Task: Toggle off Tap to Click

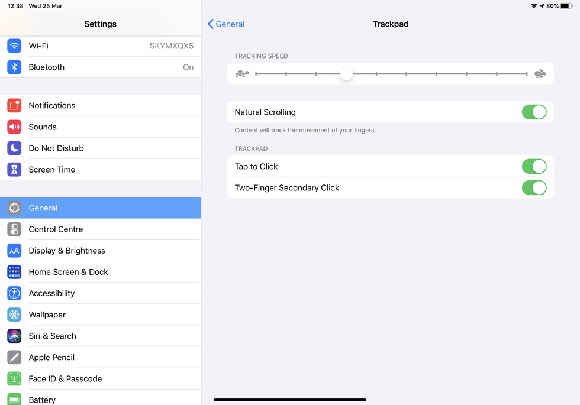Action: point(534,166)
